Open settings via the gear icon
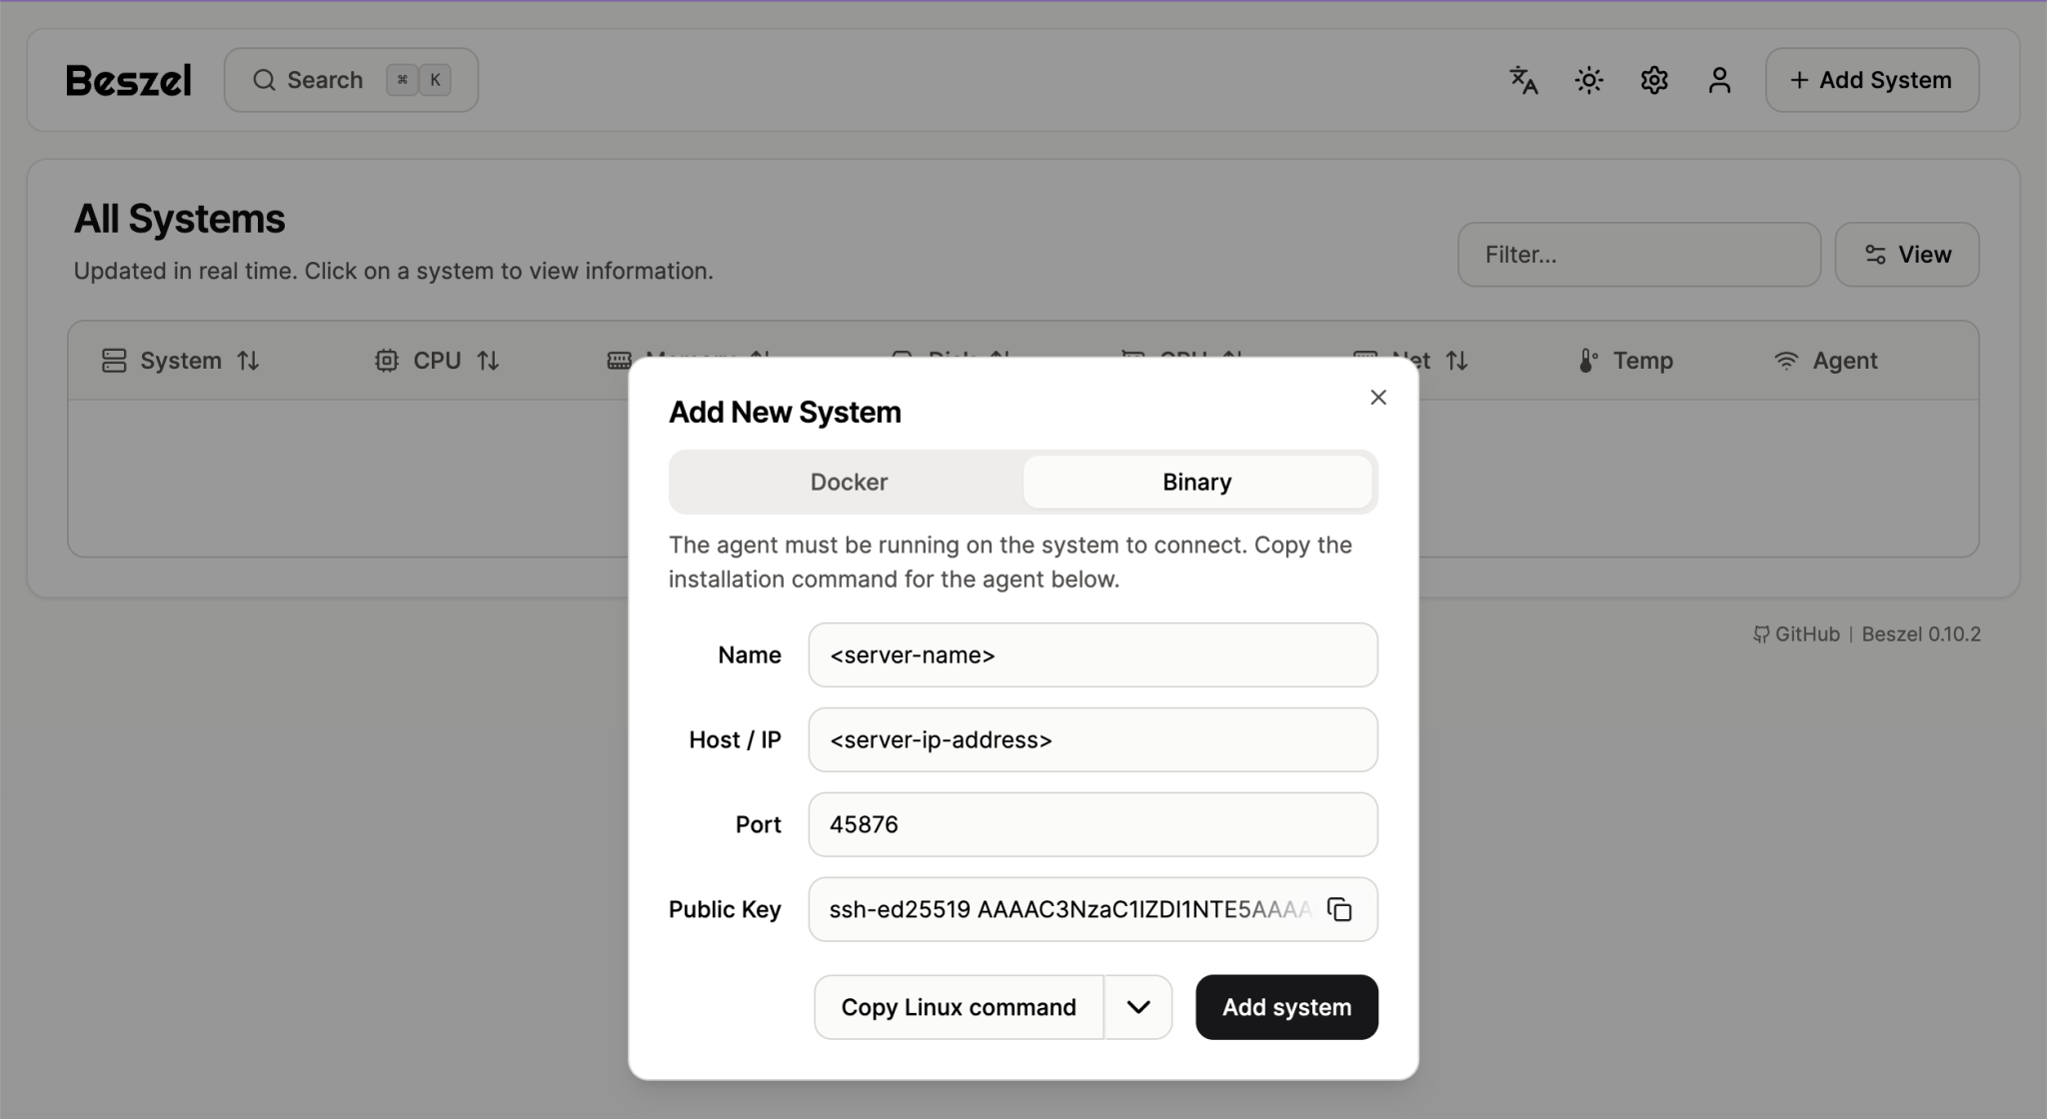Viewport: 2047px width, 1119px height. pos(1653,80)
